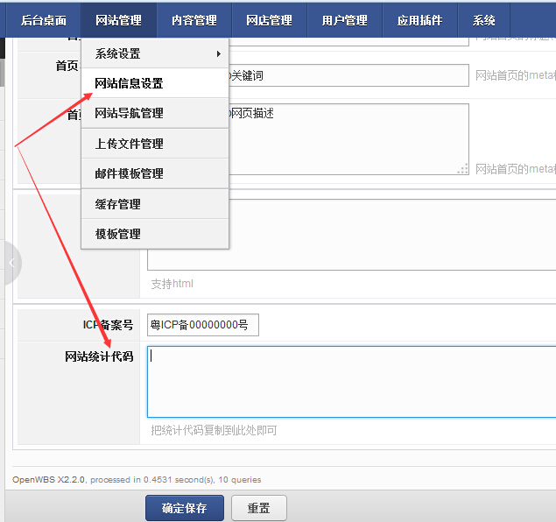Screen dimensions: 556x522
Task: Click the 确定保存 button
Action: click(185, 508)
